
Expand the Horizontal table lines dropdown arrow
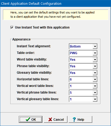point(95,79)
